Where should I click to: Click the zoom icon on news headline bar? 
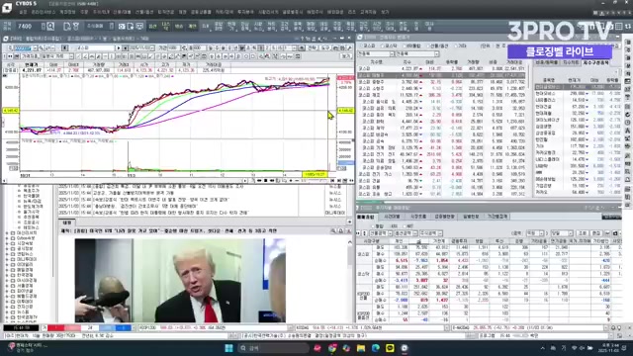point(333,230)
